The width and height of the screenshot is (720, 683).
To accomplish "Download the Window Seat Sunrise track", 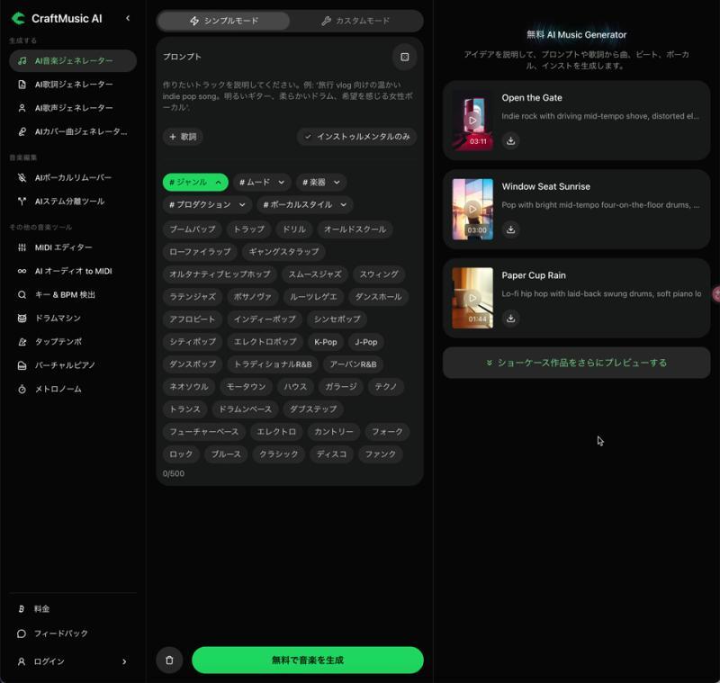I will [510, 229].
